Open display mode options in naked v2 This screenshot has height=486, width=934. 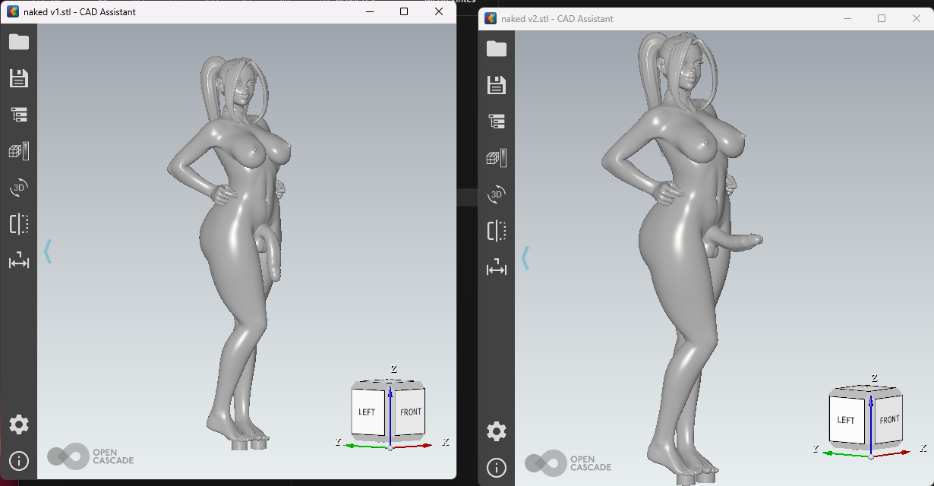(496, 158)
